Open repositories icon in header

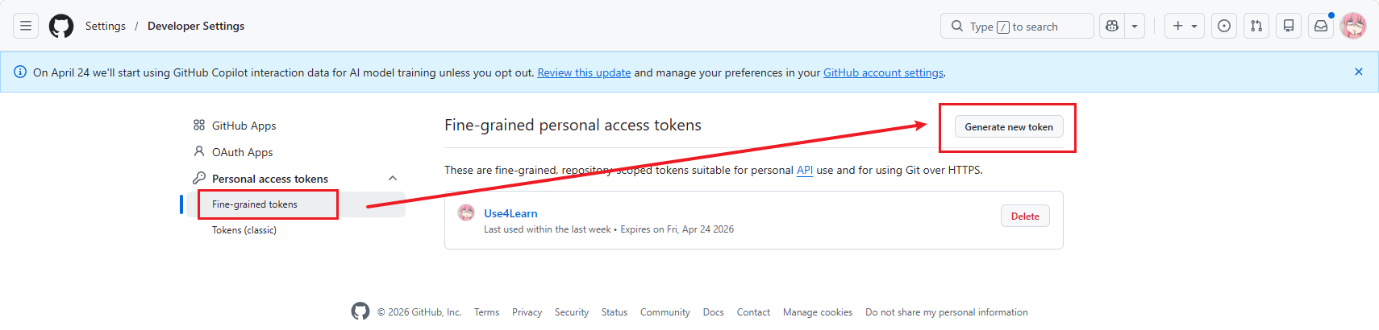(x=1289, y=26)
